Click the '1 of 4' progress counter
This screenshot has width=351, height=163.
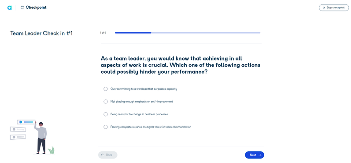103,33
